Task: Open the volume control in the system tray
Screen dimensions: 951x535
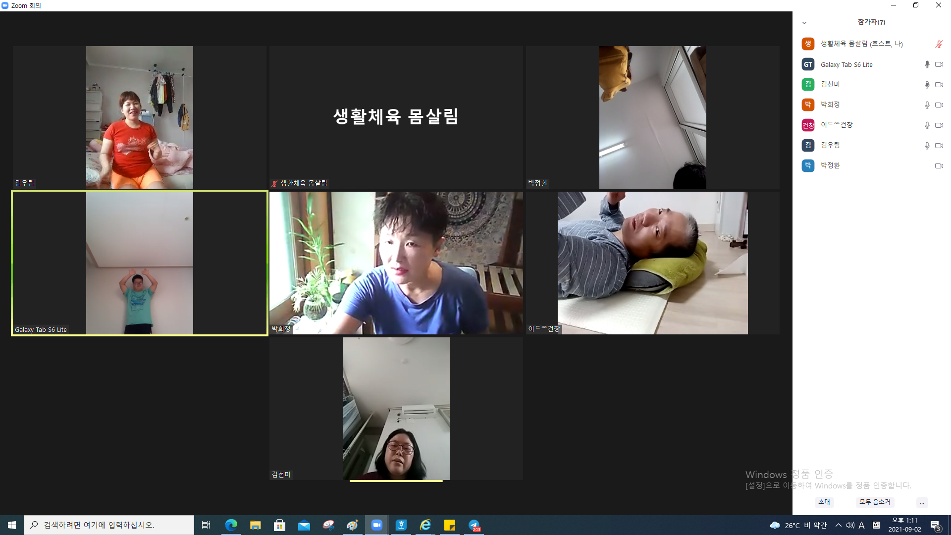Action: pyautogui.click(x=850, y=525)
